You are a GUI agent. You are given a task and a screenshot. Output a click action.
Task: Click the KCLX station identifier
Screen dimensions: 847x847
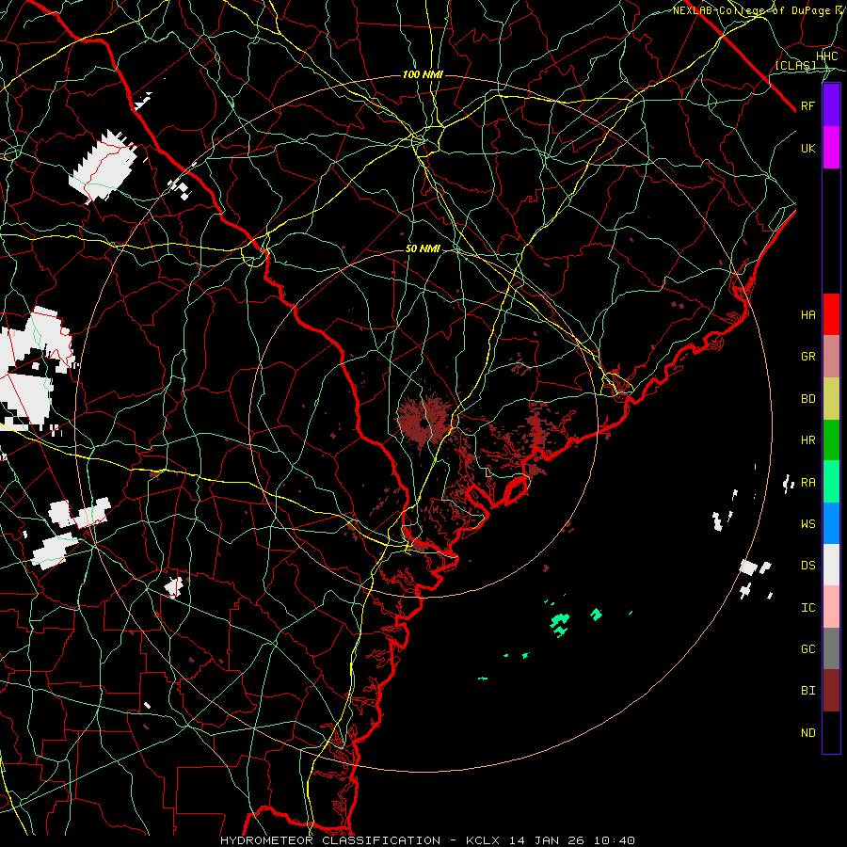(x=483, y=840)
